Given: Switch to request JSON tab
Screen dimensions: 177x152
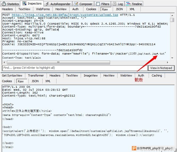Looking at the screenshot, I should [119, 9].
